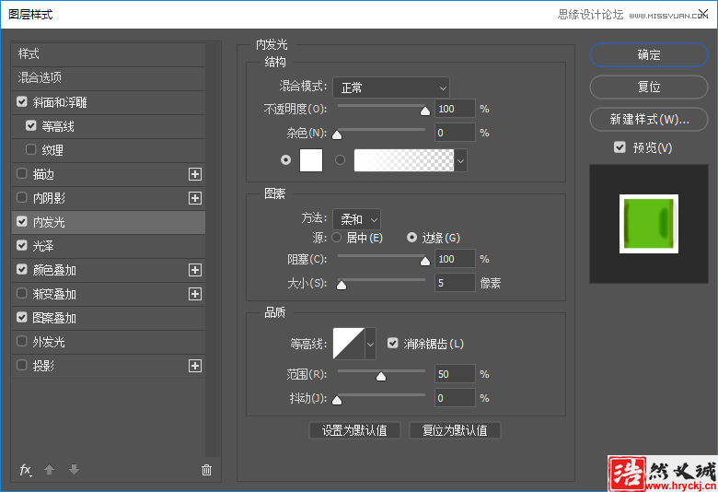Image resolution: width=718 pixels, height=492 pixels.
Task: Click the green style preview thumbnail
Action: (649, 224)
